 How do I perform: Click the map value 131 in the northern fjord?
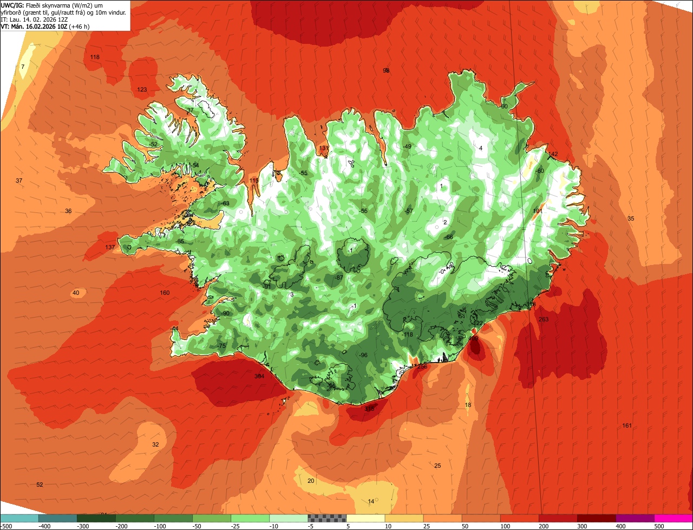click(324, 148)
